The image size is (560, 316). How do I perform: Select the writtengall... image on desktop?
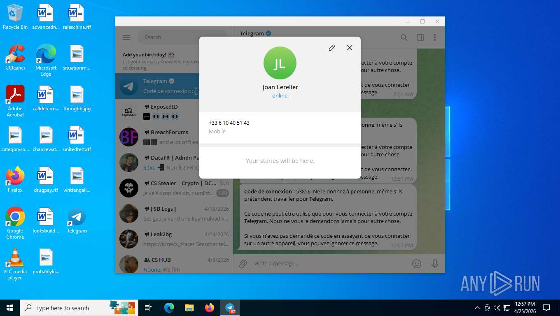click(x=77, y=180)
